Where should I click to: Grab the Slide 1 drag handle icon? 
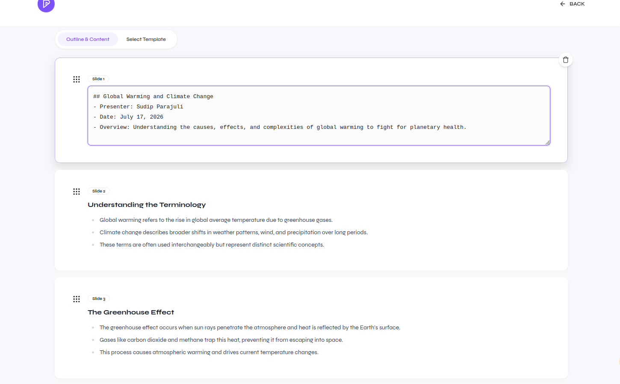[x=77, y=79]
